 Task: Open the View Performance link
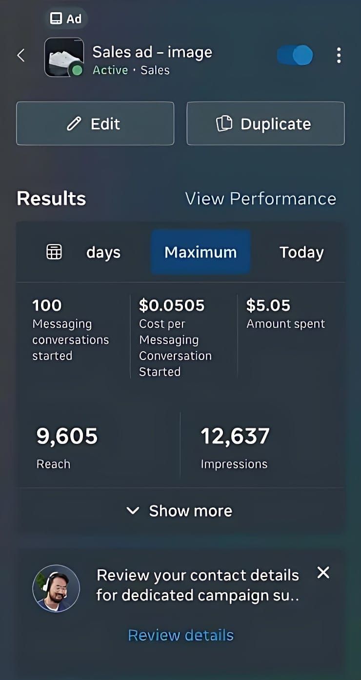pos(261,199)
